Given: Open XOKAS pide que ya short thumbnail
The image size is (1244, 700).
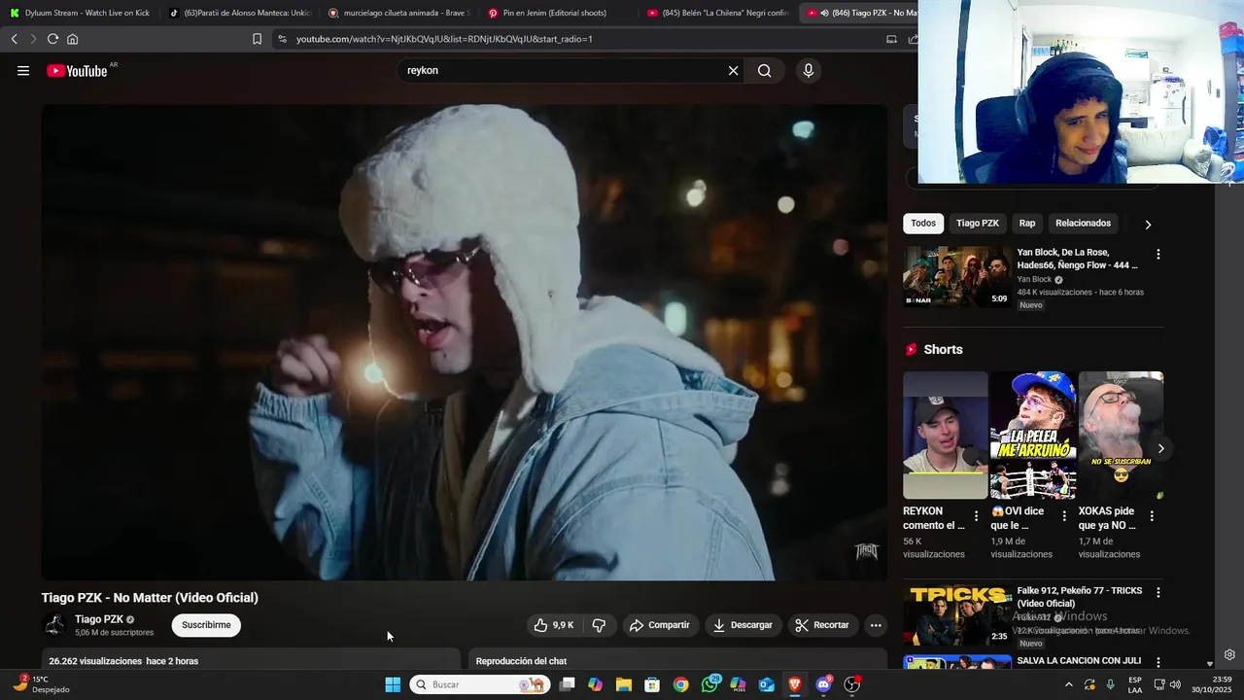Looking at the screenshot, I should (1121, 435).
